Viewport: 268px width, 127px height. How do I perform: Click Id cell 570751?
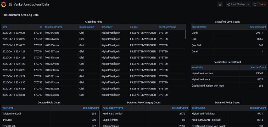[38, 33]
